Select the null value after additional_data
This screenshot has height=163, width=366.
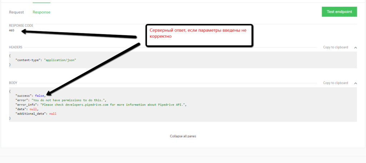tap(53, 114)
